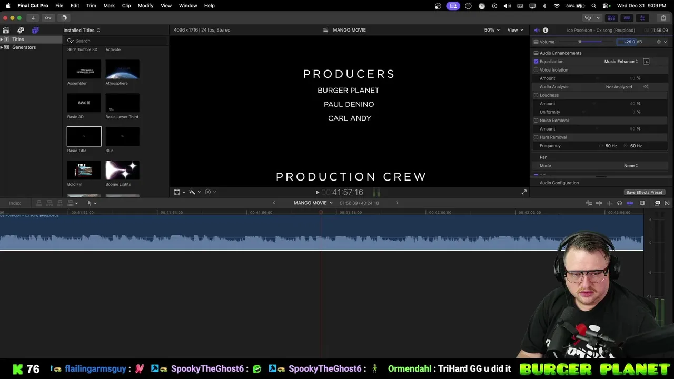Open the timeline Index button
674x379 pixels.
15,203
